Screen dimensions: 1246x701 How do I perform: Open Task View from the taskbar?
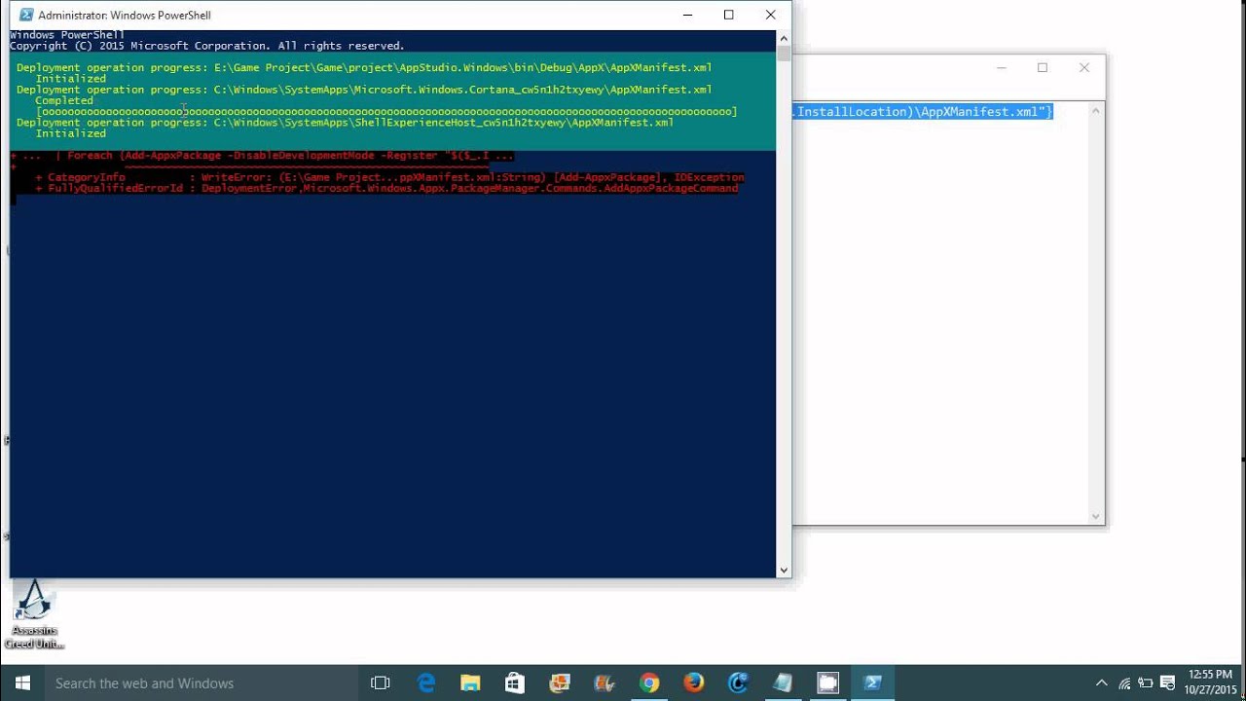(381, 683)
